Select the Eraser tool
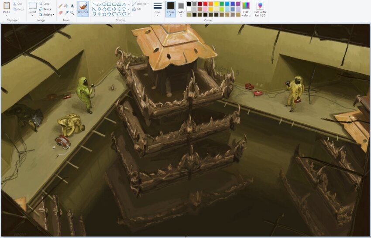371x238 pixels. click(61, 13)
